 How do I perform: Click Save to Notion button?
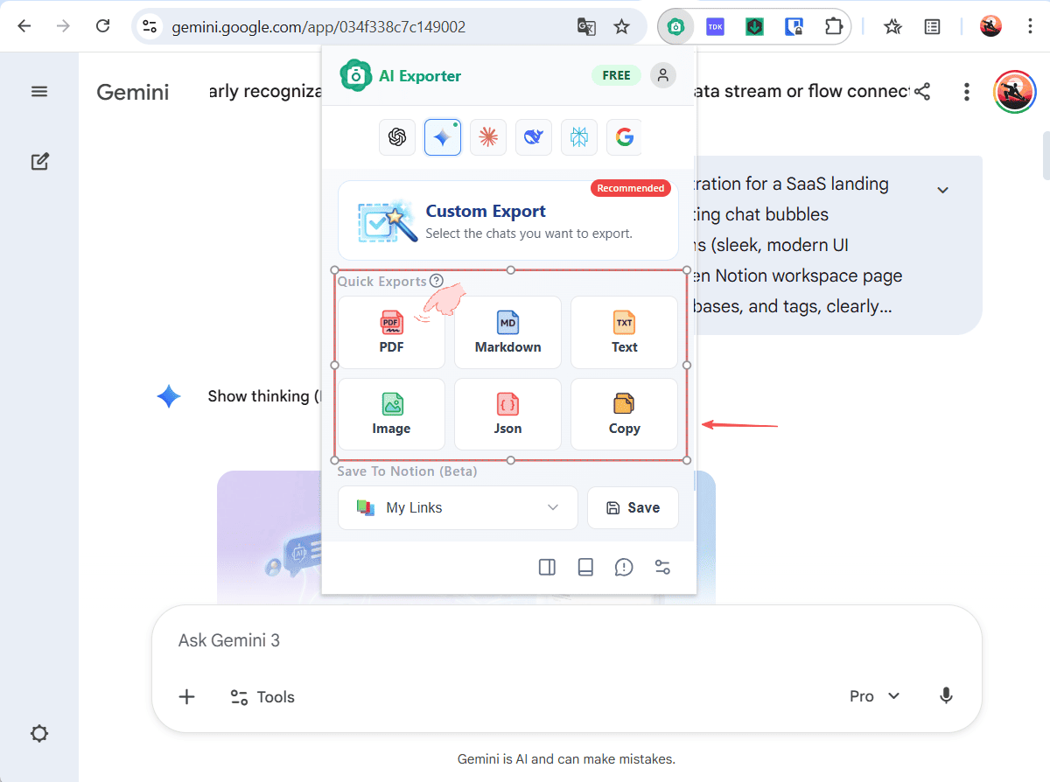(633, 507)
